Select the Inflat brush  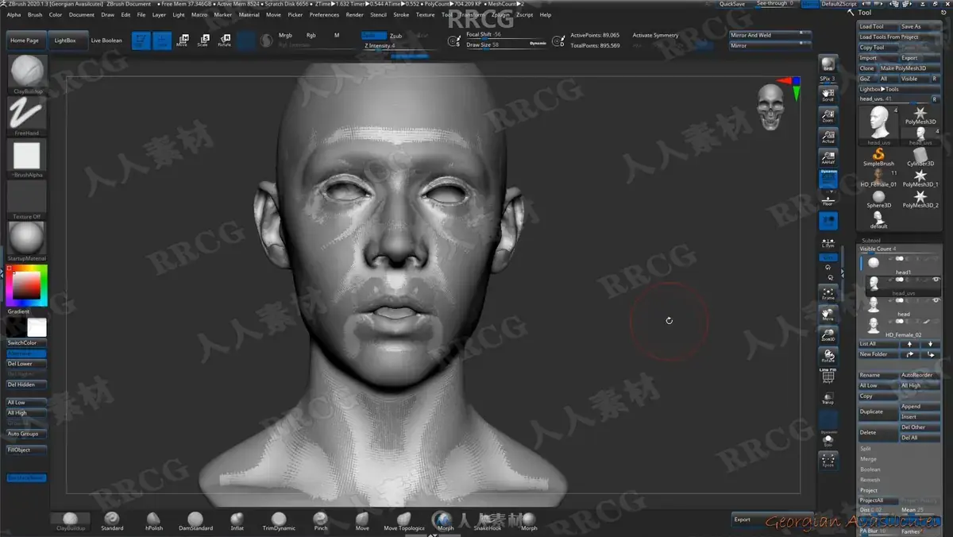237,521
